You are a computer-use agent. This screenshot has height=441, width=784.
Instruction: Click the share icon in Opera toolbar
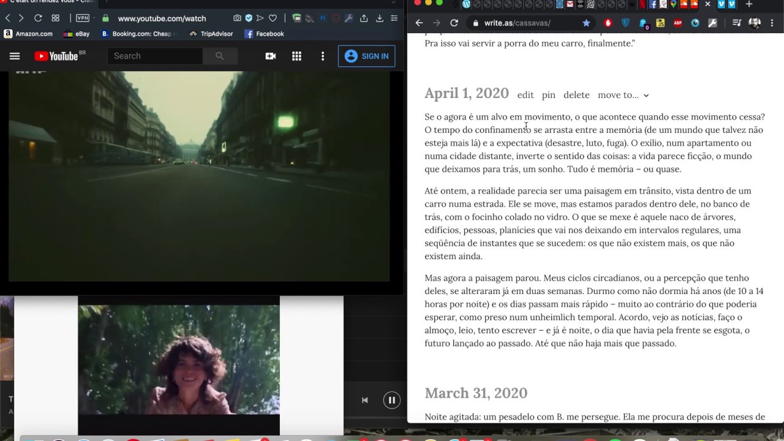coord(364,18)
